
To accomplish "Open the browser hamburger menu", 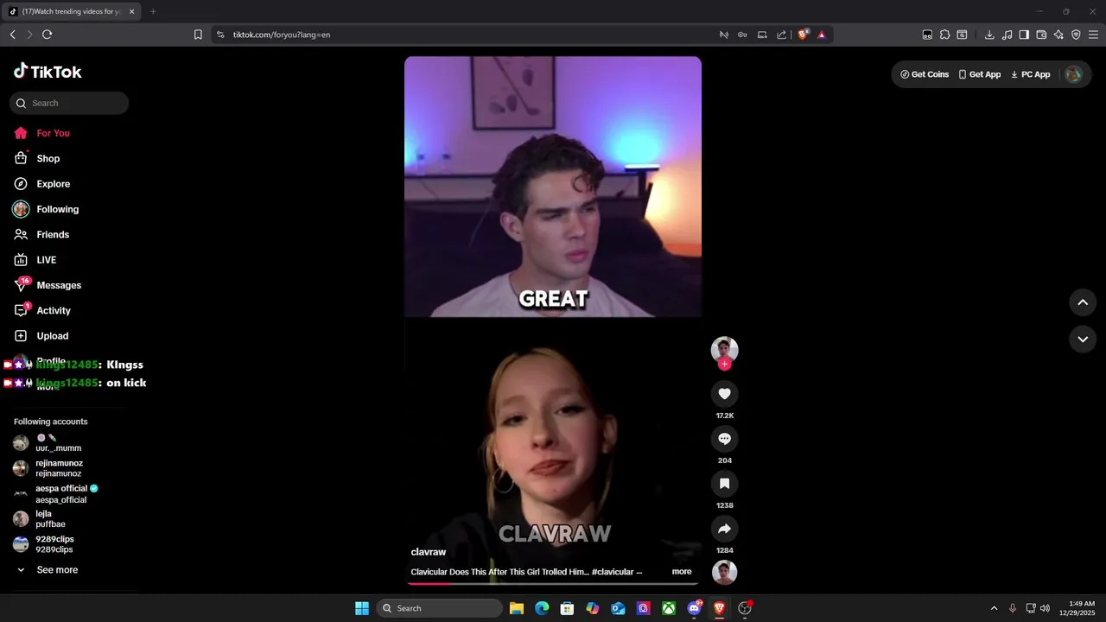I will pyautogui.click(x=1093, y=35).
